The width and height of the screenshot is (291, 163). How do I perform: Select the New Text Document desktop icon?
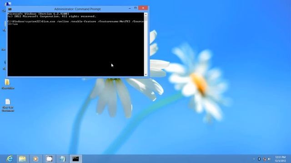point(8,105)
